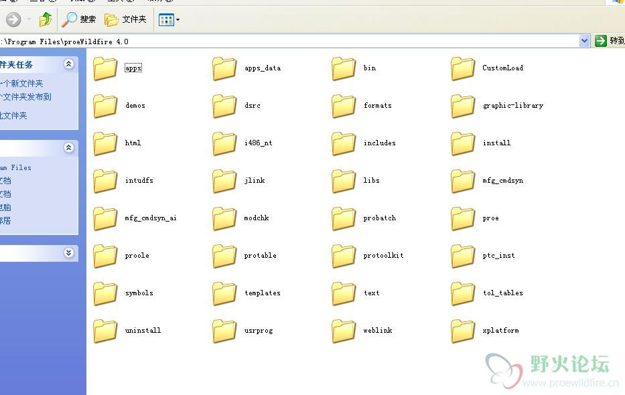This screenshot has width=625, height=395.
Task: Collapse the Other Places panel section
Action: coord(68,148)
